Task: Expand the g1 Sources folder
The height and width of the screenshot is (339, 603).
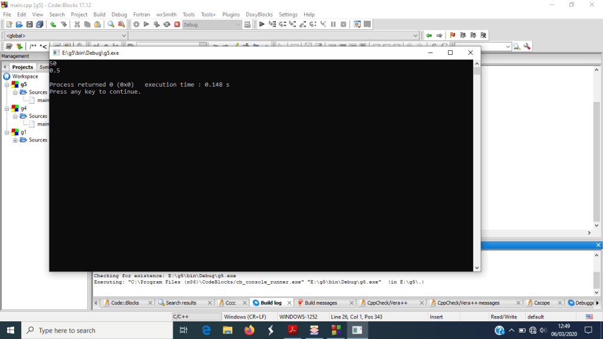Action: 15,140
